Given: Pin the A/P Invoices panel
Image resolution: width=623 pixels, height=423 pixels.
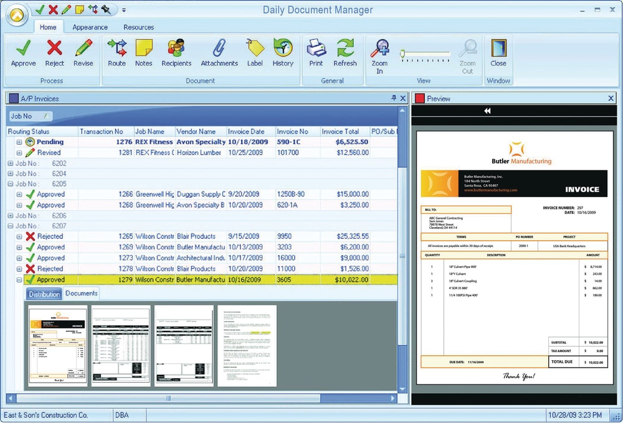Looking at the screenshot, I should pyautogui.click(x=394, y=98).
